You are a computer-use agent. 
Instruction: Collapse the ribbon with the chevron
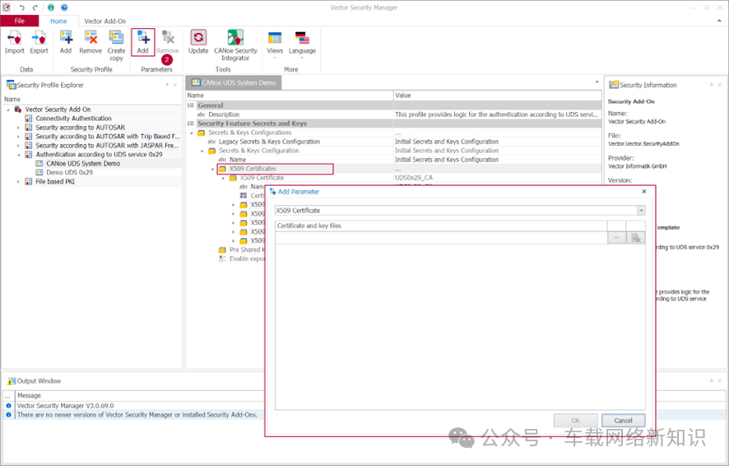click(x=720, y=21)
